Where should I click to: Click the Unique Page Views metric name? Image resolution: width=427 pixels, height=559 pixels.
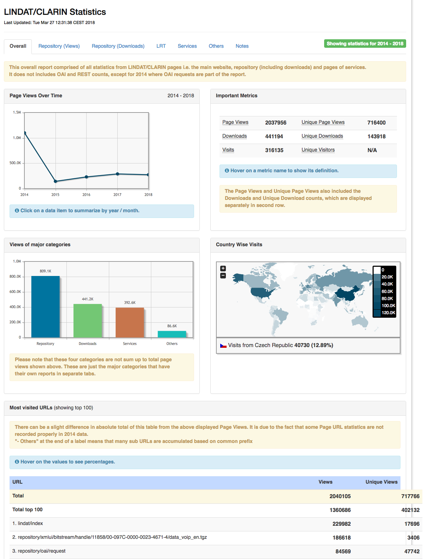tap(323, 122)
